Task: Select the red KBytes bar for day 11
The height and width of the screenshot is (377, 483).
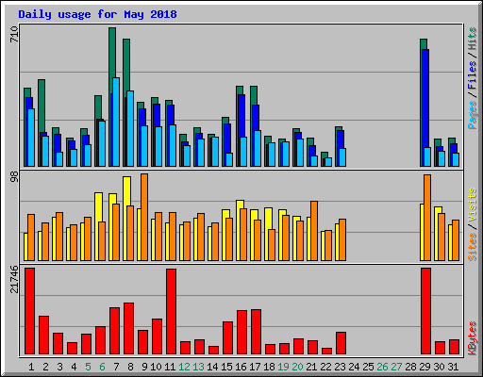Action: tap(172, 311)
